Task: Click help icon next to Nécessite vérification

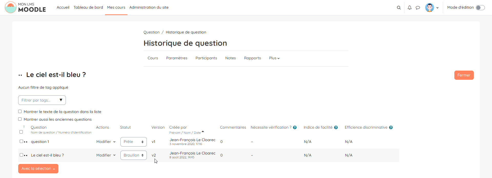Action: pyautogui.click(x=295, y=128)
